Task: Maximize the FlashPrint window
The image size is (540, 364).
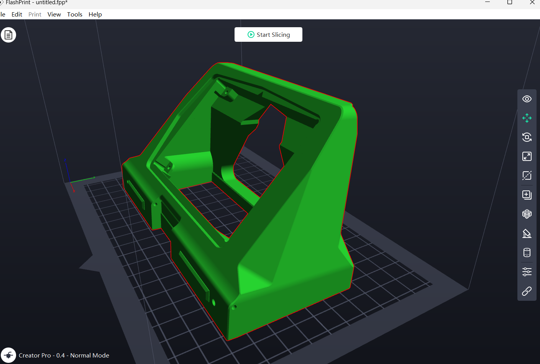Action: tap(510, 3)
